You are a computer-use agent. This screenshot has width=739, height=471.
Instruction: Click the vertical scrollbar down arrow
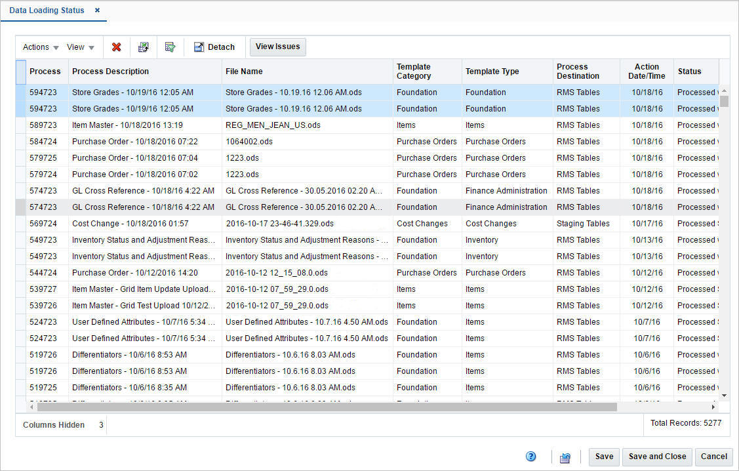point(725,396)
